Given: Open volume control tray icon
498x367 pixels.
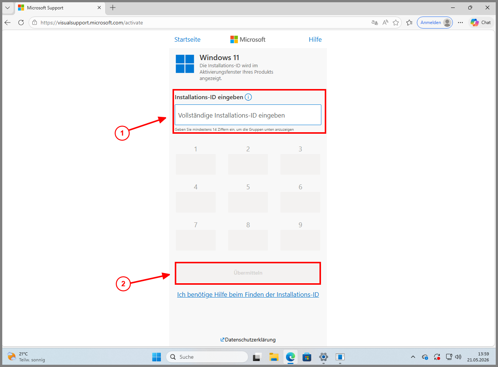Looking at the screenshot, I should click(x=458, y=357).
